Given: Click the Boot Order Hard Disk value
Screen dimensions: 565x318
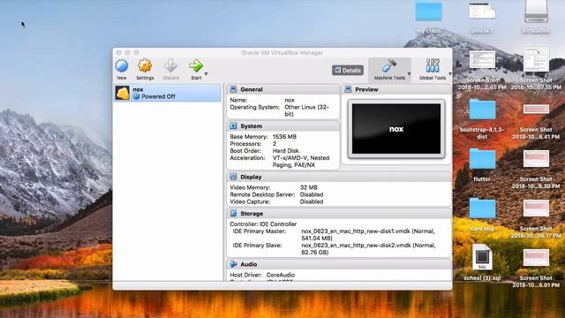Looking at the screenshot, I should click(286, 151).
